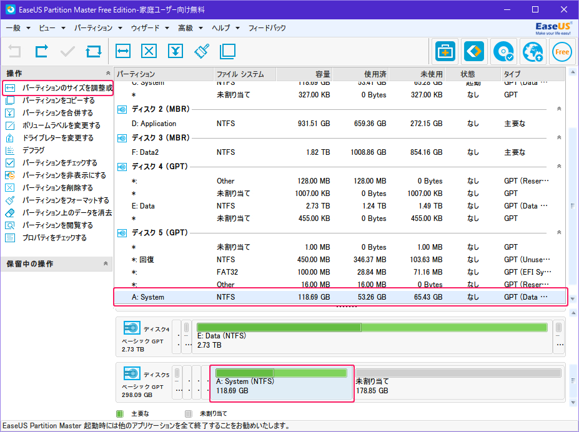Collapse the 保留中の操作 panel section
The width and height of the screenshot is (579, 432).
tap(106, 264)
